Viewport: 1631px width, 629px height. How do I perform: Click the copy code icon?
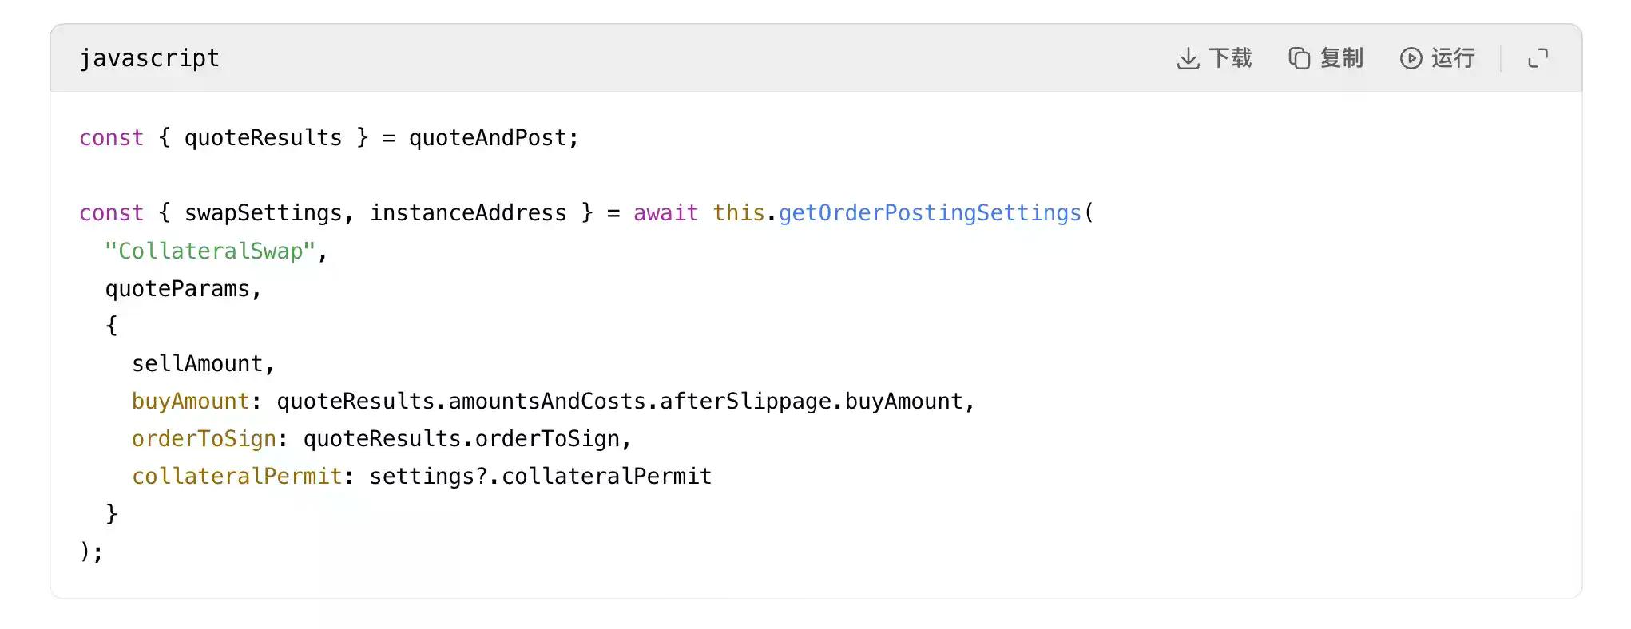(x=1299, y=58)
